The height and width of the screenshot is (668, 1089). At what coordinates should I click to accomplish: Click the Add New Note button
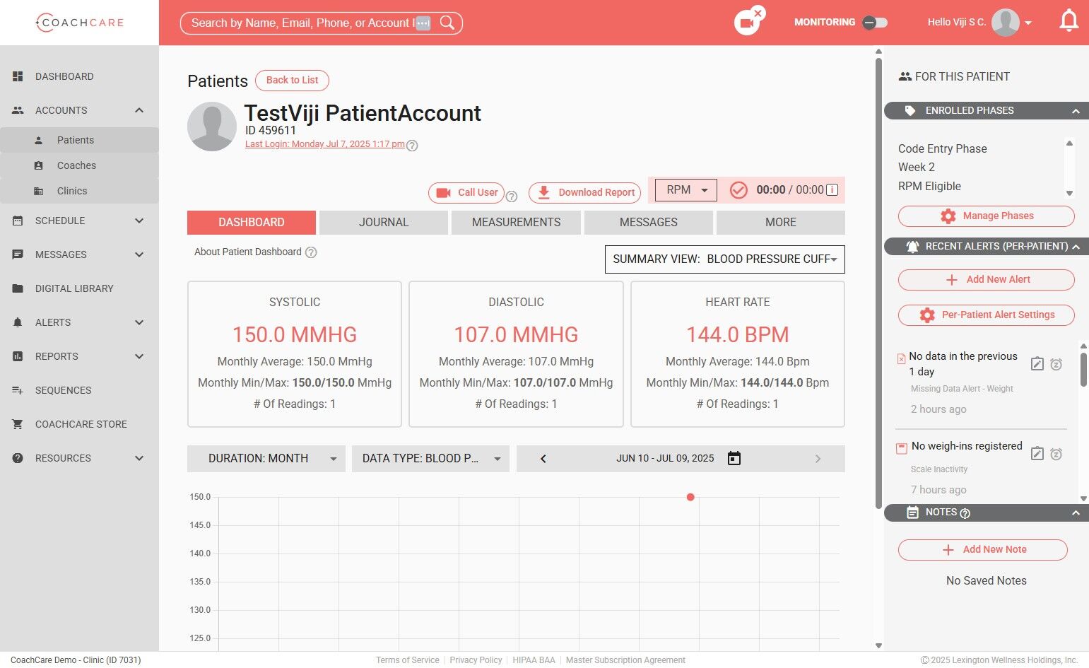pyautogui.click(x=983, y=550)
